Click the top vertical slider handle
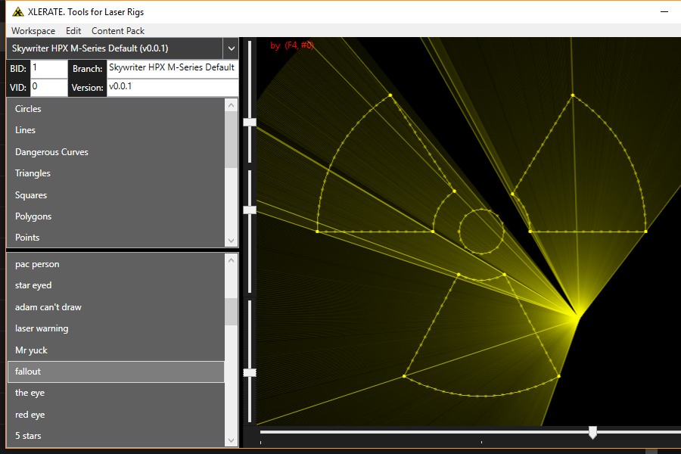681x454 pixels. [250, 122]
